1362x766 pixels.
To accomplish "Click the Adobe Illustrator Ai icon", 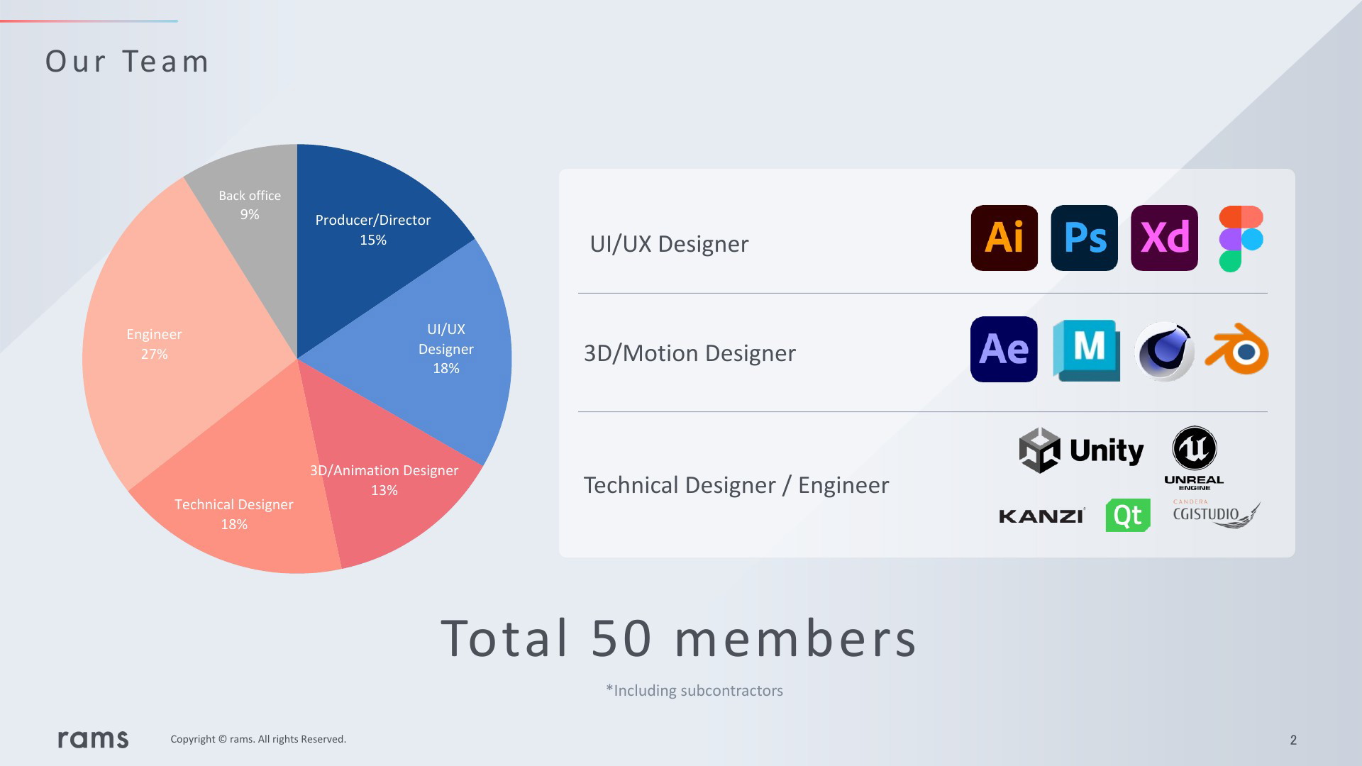I will point(1004,238).
